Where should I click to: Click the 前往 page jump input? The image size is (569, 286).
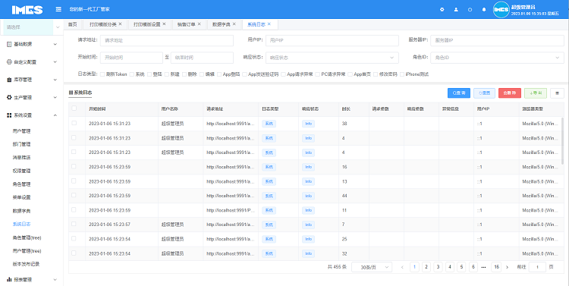point(537,267)
